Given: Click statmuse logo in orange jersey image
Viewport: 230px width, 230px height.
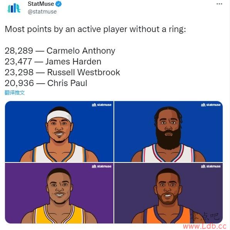Looking at the screenshot, I should (x=211, y=166).
